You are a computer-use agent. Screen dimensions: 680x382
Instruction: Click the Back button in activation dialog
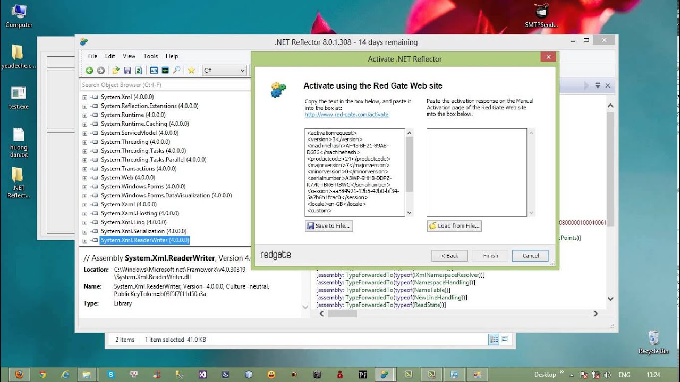449,256
